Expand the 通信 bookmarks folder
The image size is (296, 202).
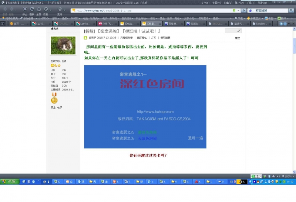click(65, 18)
